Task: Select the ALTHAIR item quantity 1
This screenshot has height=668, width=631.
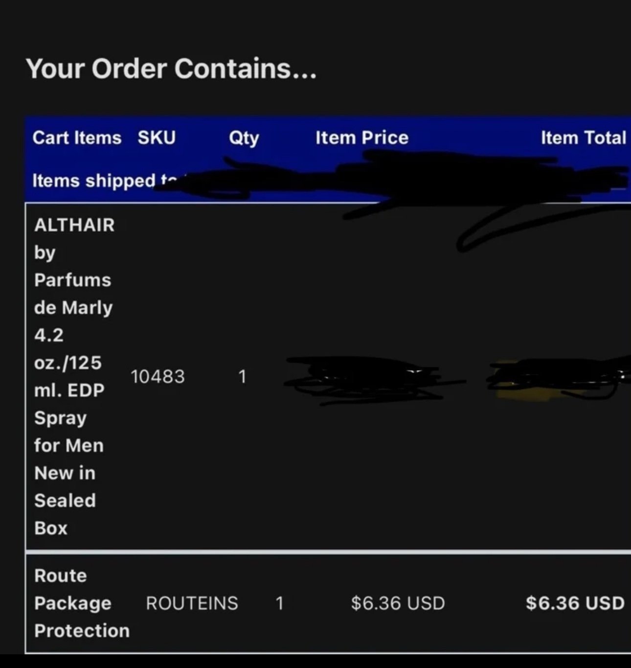Action: point(242,377)
